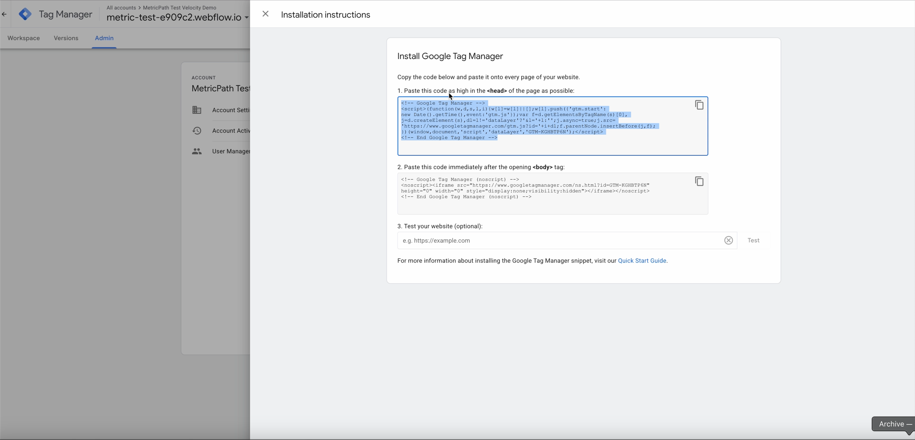Viewport: 915px width, 440px height.
Task: Click the All accounts breadcrumb link
Action: pos(121,8)
